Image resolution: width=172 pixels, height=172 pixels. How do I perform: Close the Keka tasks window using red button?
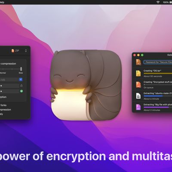135,55
